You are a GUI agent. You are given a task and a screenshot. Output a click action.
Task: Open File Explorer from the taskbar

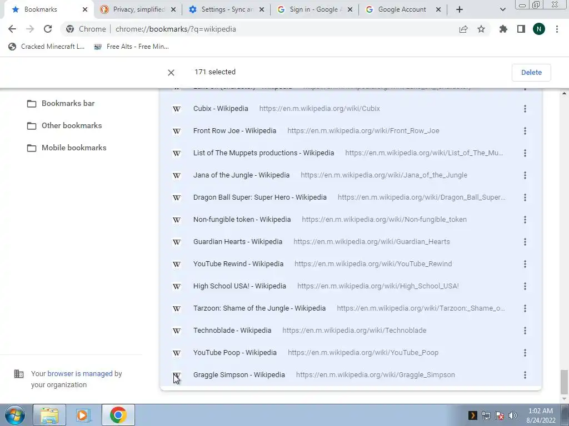[49, 415]
